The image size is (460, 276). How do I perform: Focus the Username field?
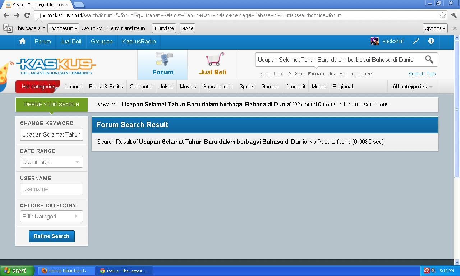point(51,189)
